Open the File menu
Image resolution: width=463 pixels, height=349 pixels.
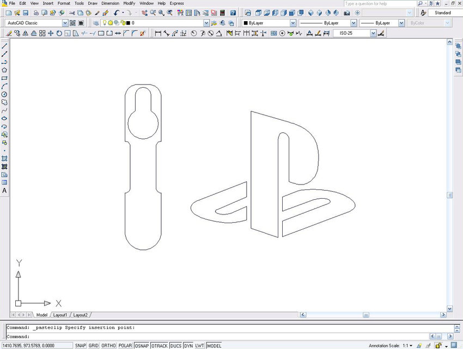12,3
